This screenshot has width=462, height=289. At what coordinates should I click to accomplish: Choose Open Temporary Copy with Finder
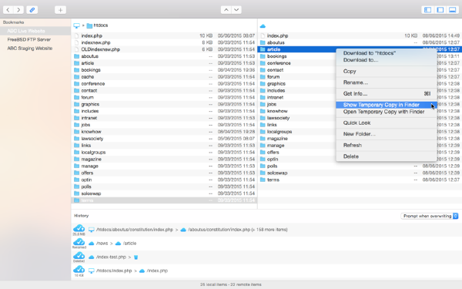[x=387, y=112]
